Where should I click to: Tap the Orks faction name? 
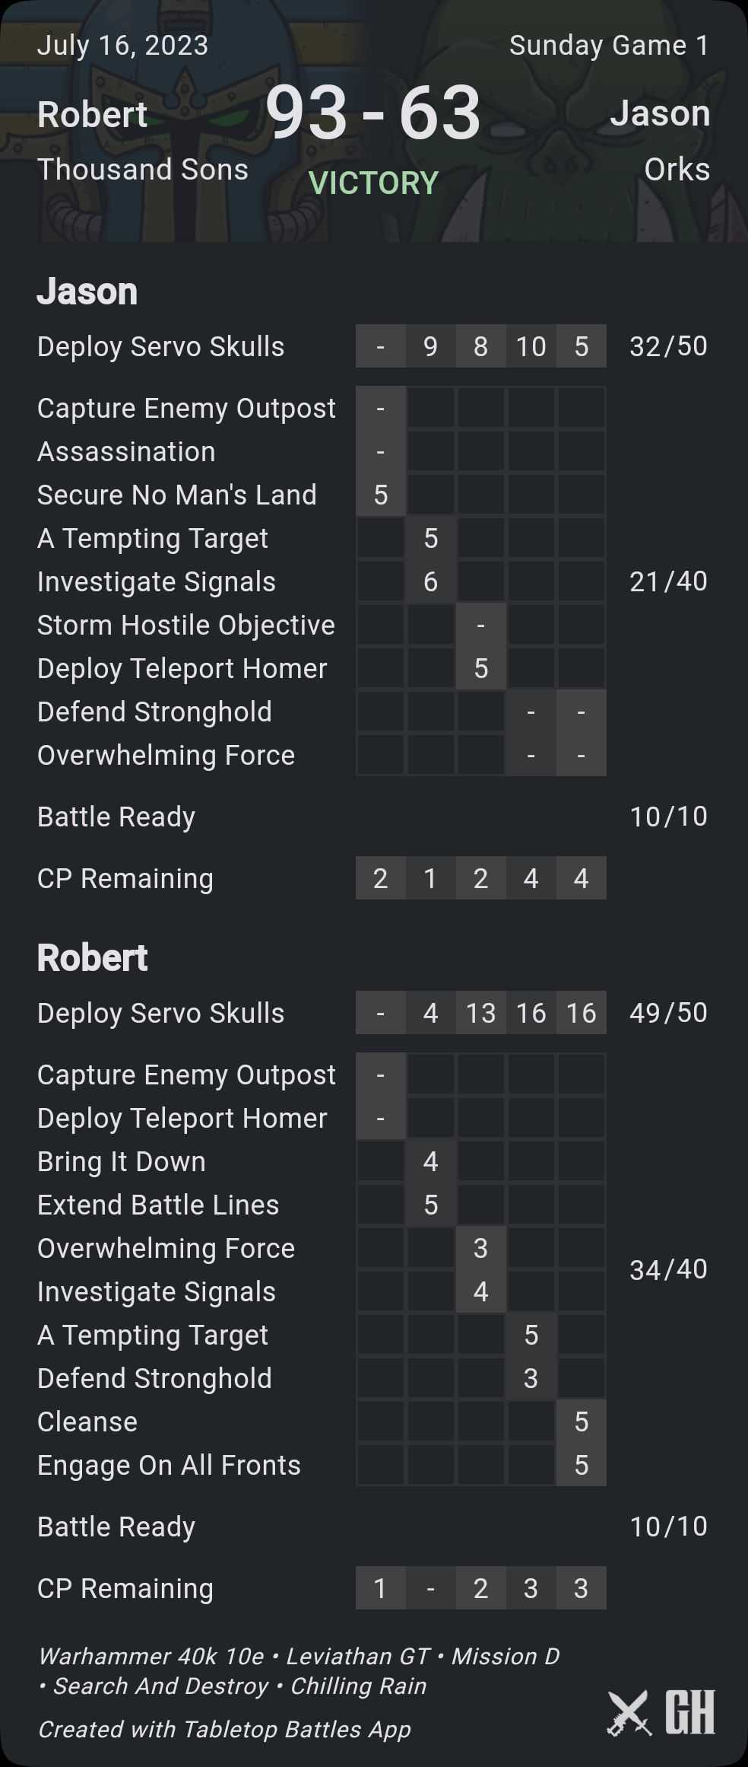[x=677, y=170]
